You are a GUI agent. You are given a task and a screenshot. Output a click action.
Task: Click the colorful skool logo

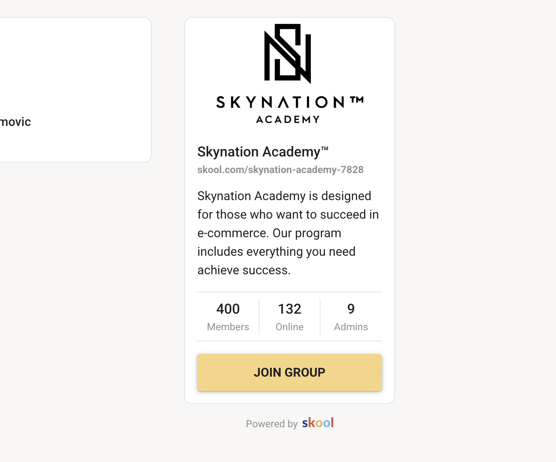click(318, 423)
